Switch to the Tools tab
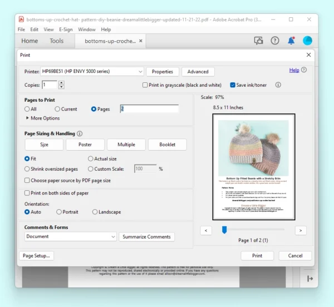Image resolution: width=334 pixels, height=307 pixels. coord(56,41)
